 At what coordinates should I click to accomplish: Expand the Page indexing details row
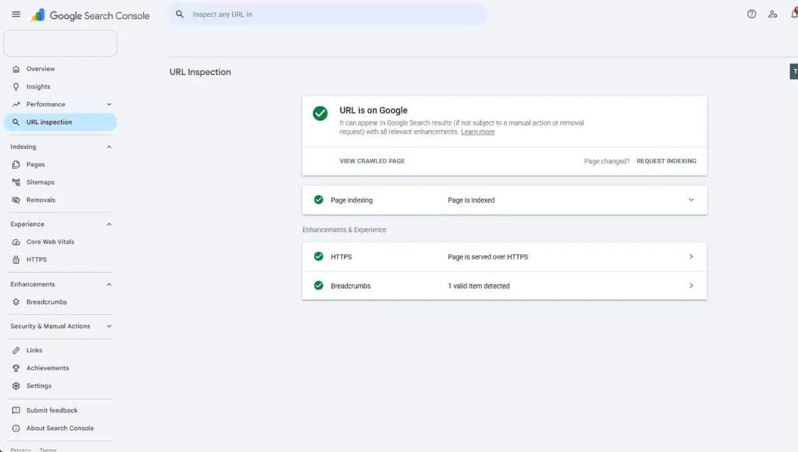(x=504, y=200)
